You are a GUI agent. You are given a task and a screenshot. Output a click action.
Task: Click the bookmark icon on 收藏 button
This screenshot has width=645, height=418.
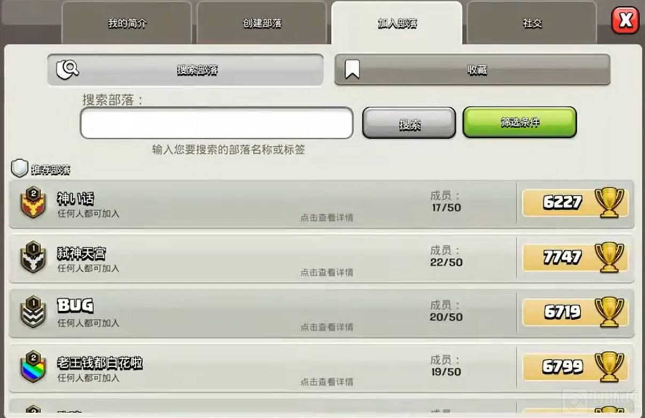coord(352,69)
